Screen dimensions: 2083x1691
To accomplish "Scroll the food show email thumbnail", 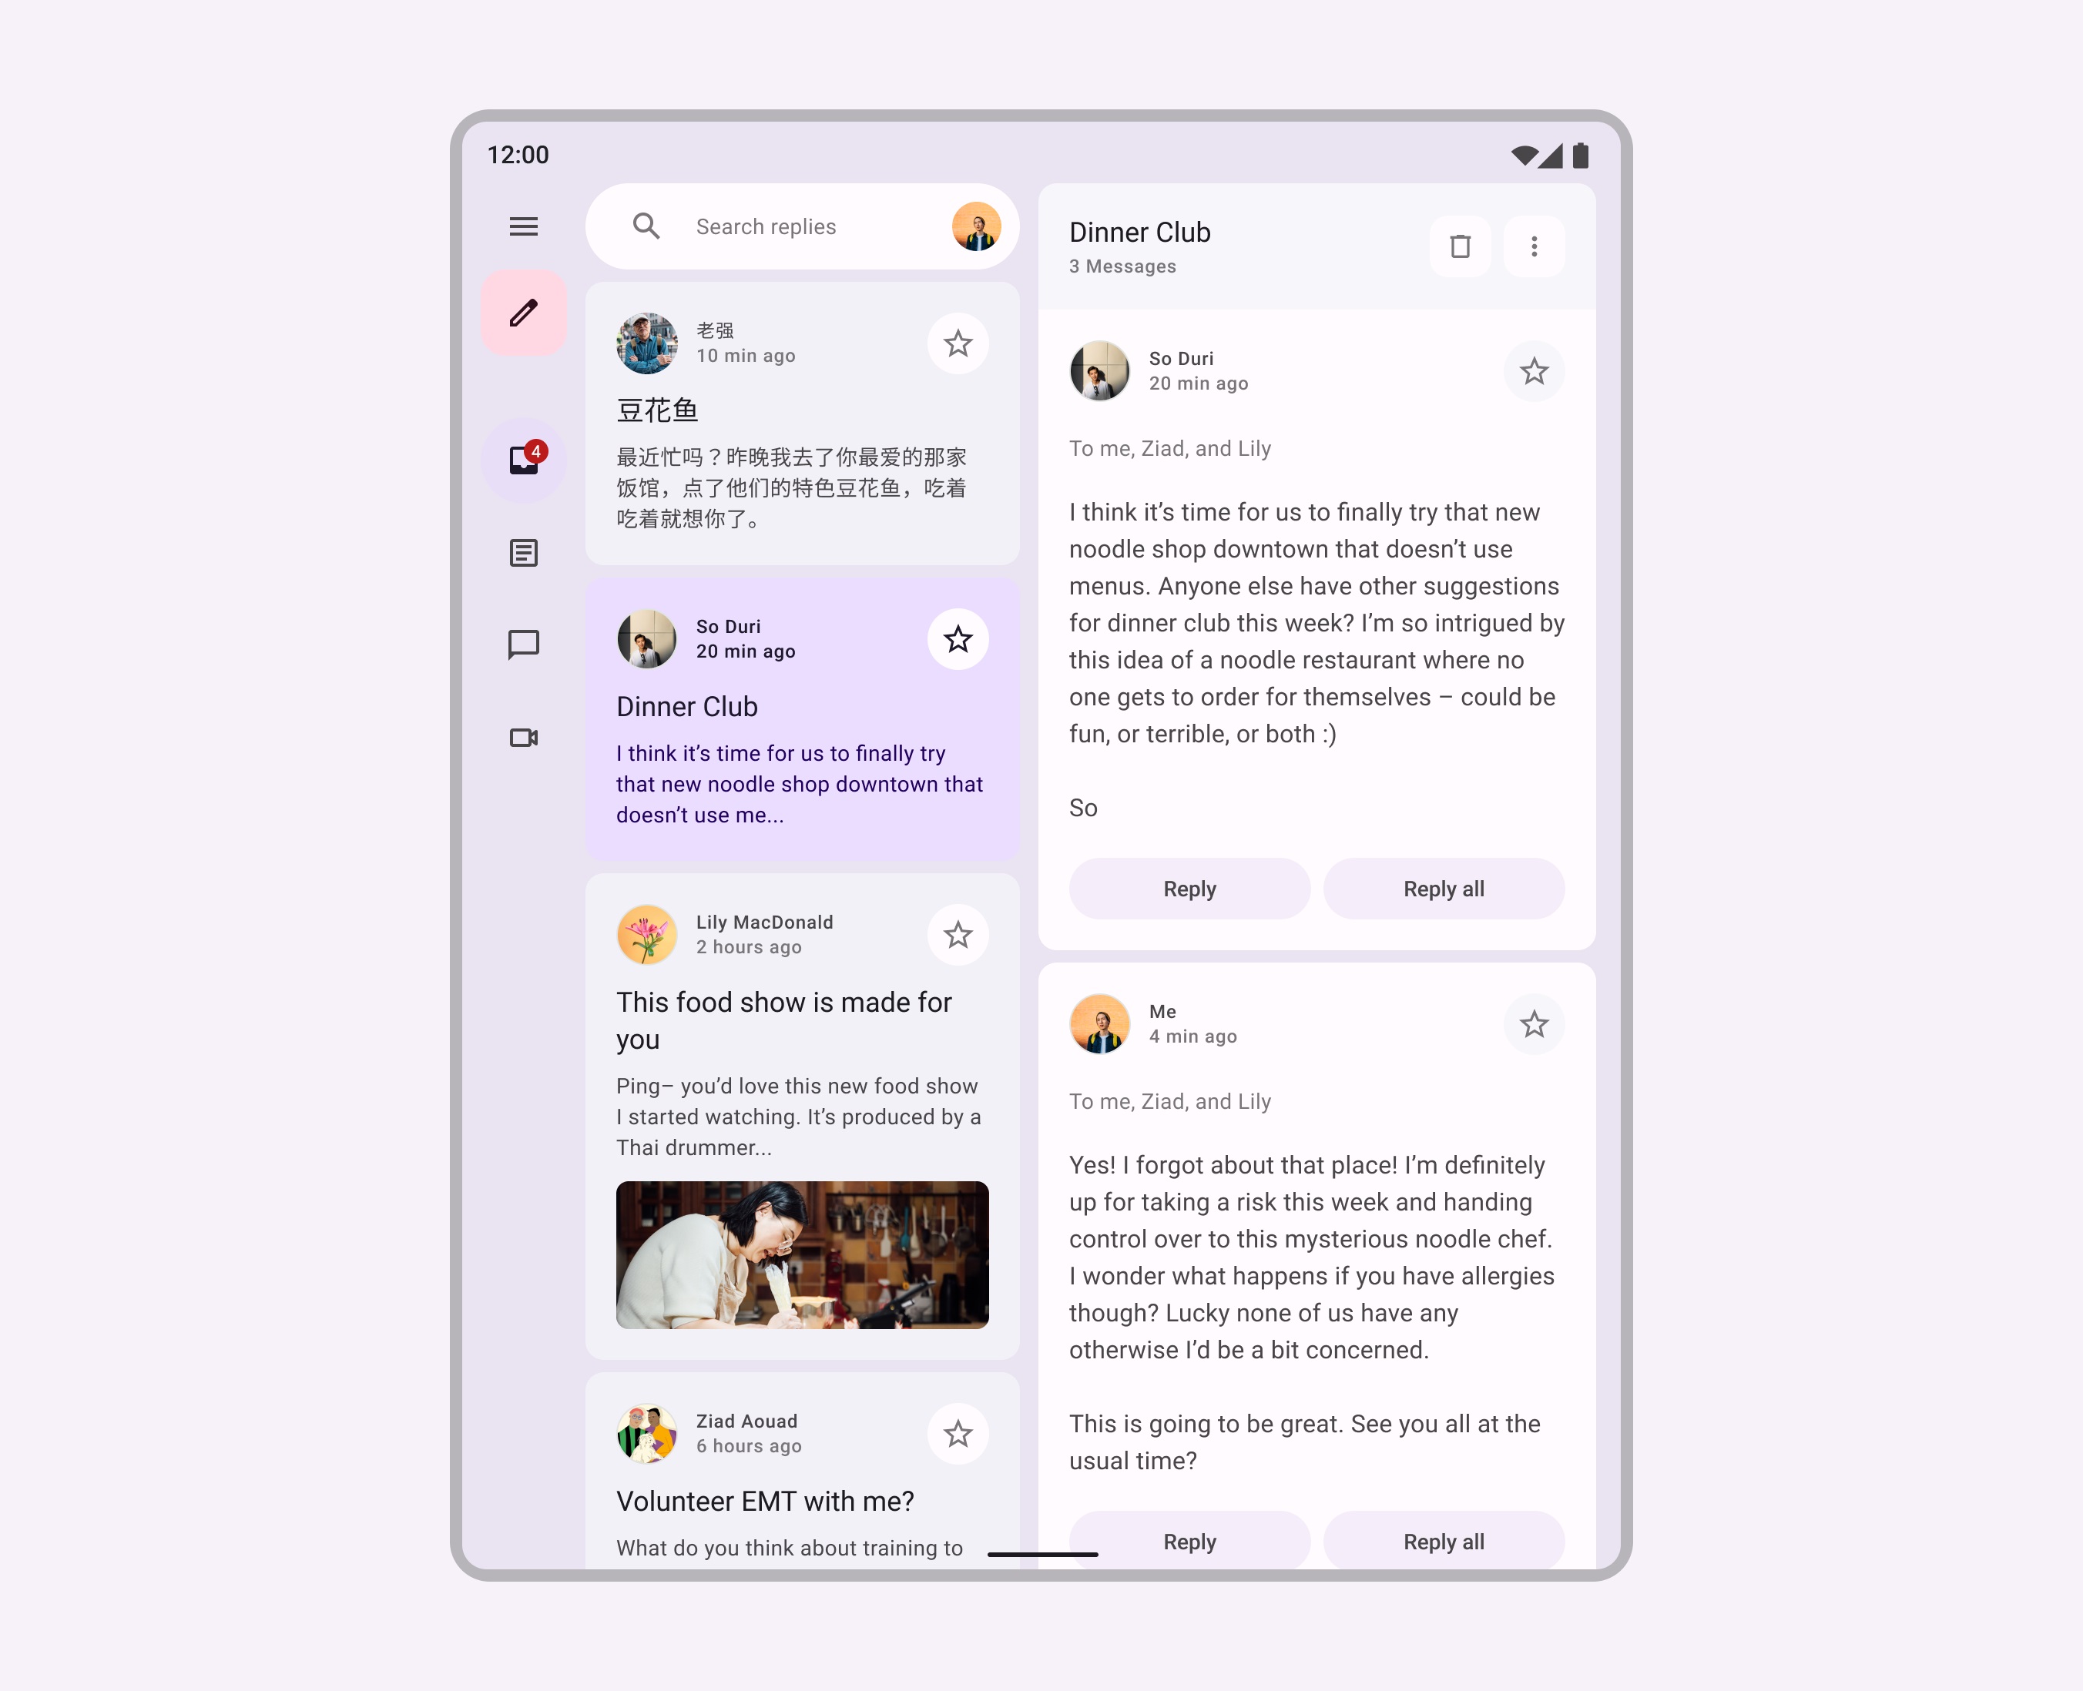I will point(800,1253).
